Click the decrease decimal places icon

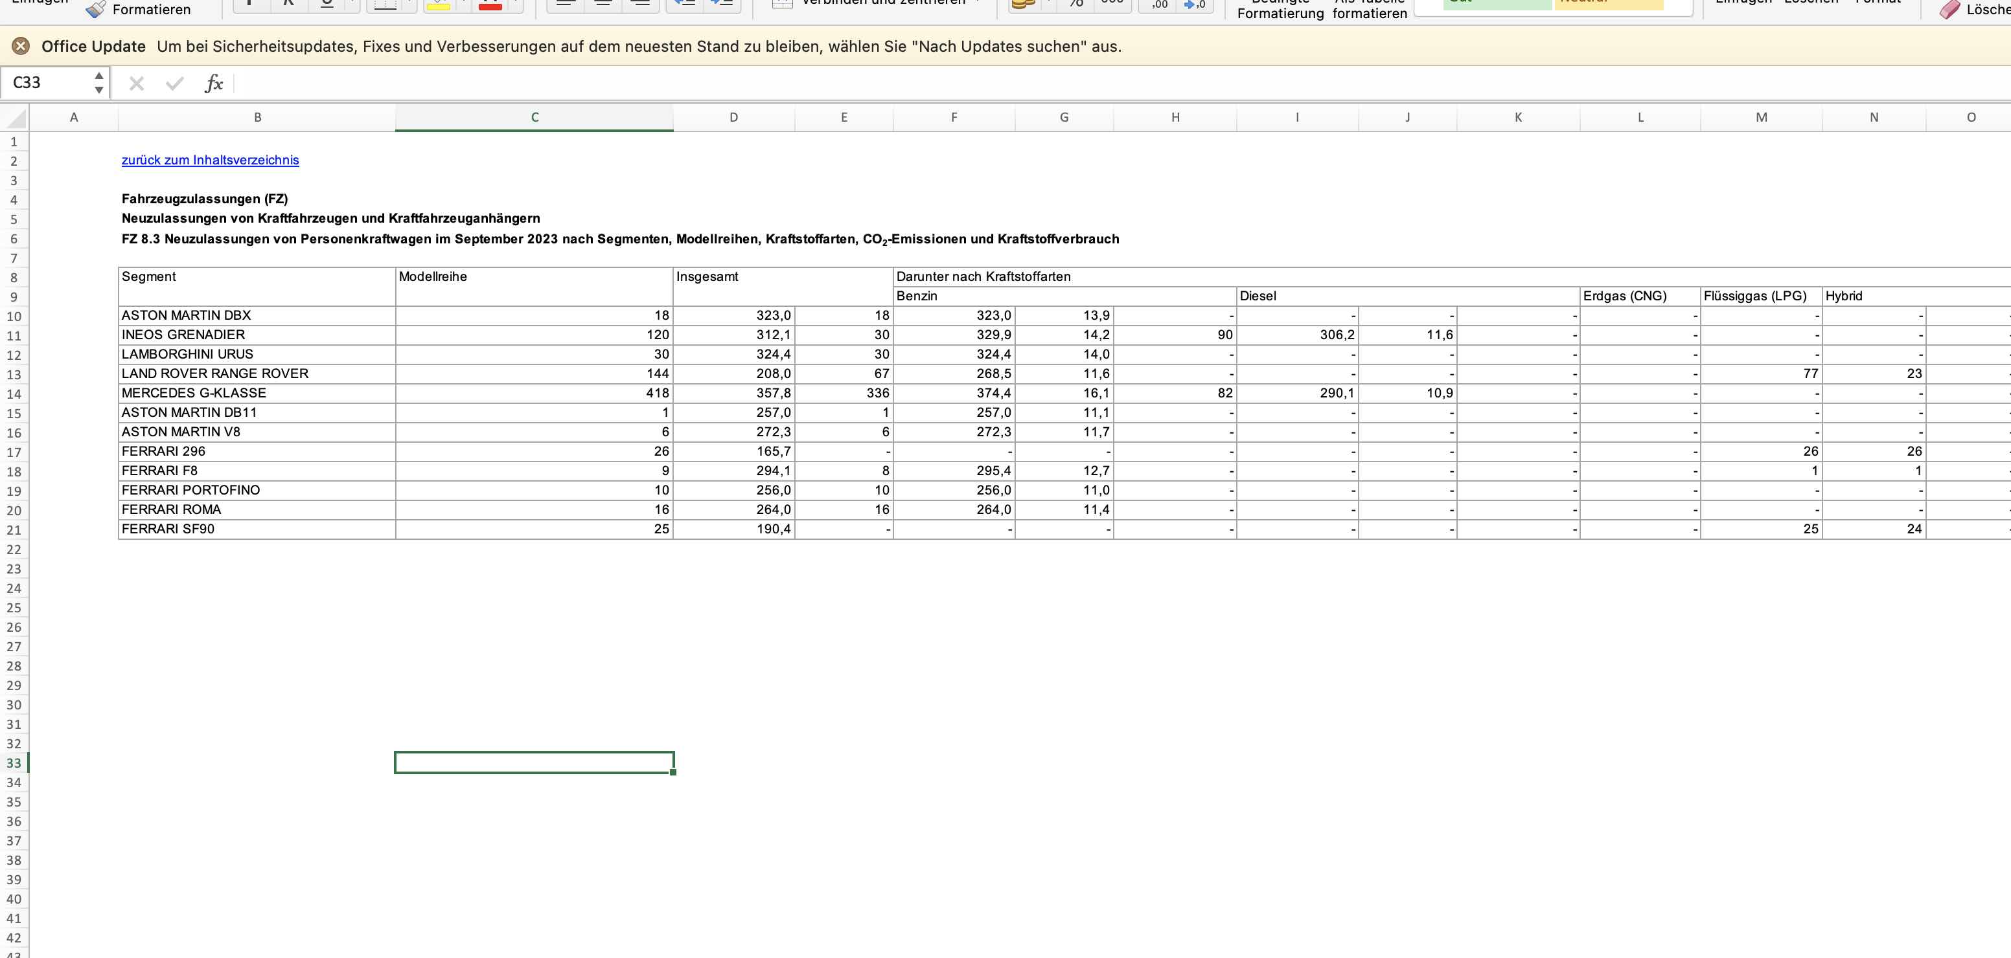click(1193, 5)
